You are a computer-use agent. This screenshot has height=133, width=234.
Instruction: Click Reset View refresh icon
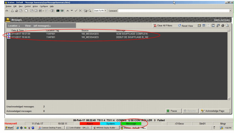coord(179,26)
